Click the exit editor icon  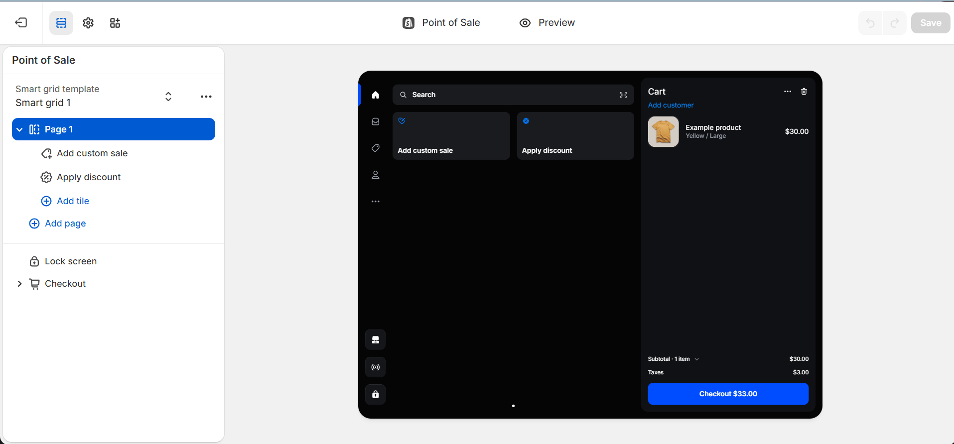coord(21,22)
